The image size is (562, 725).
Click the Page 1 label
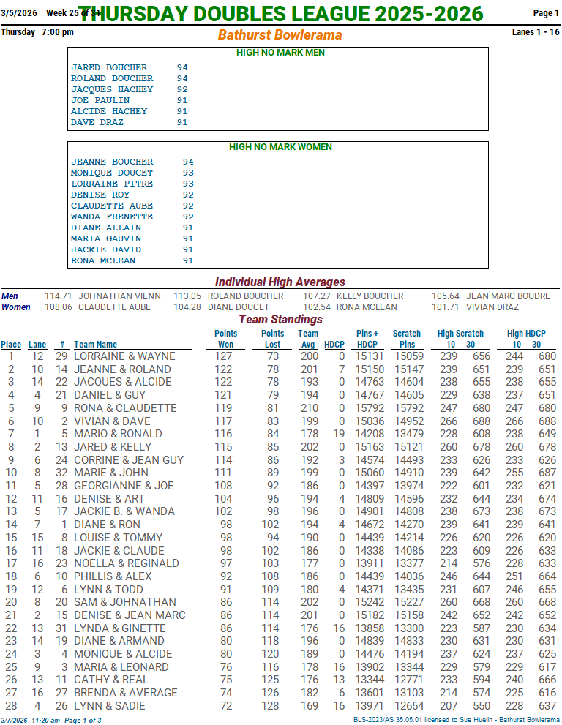(546, 13)
